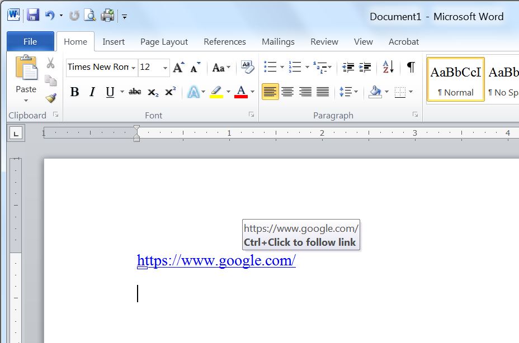Open the Paragraph dialog launcher
This screenshot has height=343, width=519.
pos(415,115)
